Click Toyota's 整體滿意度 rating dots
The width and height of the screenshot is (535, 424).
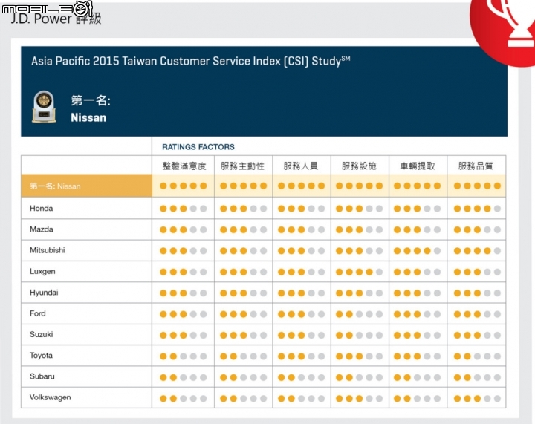184,356
